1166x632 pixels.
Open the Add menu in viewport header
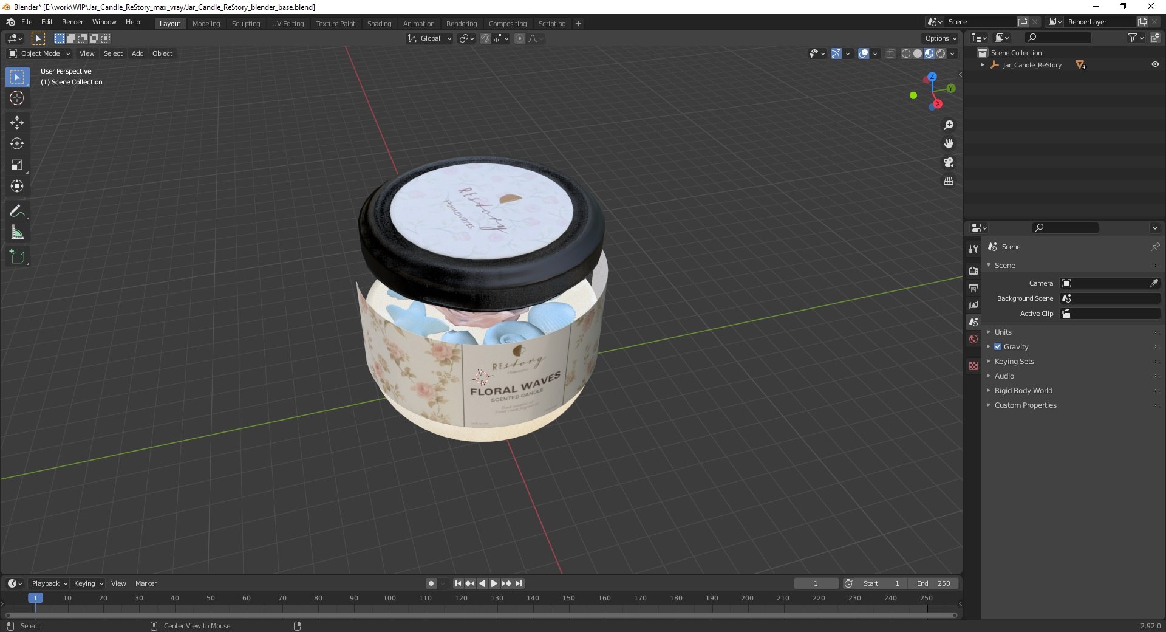[x=138, y=53]
